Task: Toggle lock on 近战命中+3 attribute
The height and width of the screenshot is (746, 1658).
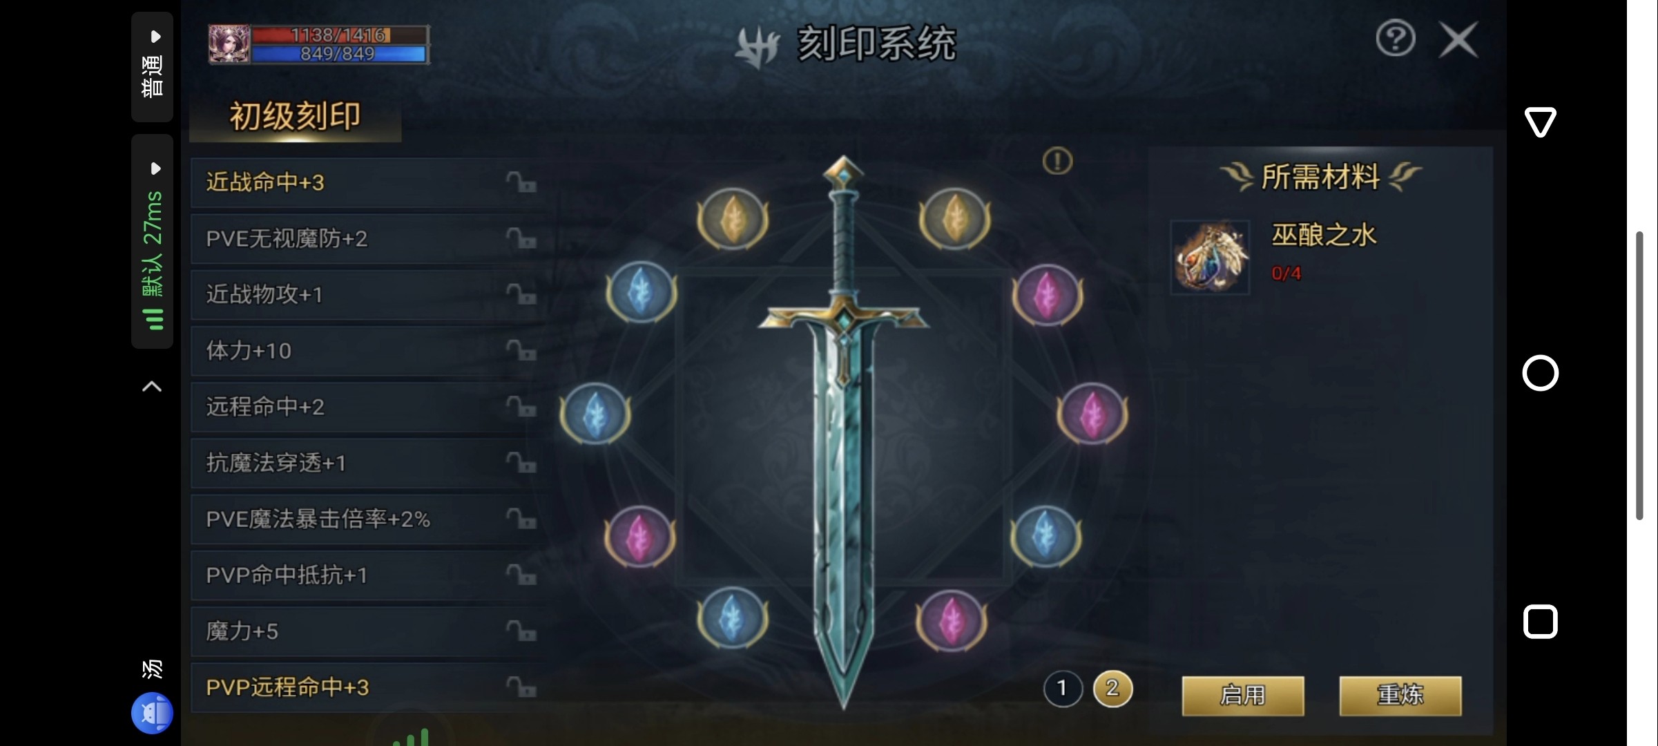Action: (x=521, y=182)
